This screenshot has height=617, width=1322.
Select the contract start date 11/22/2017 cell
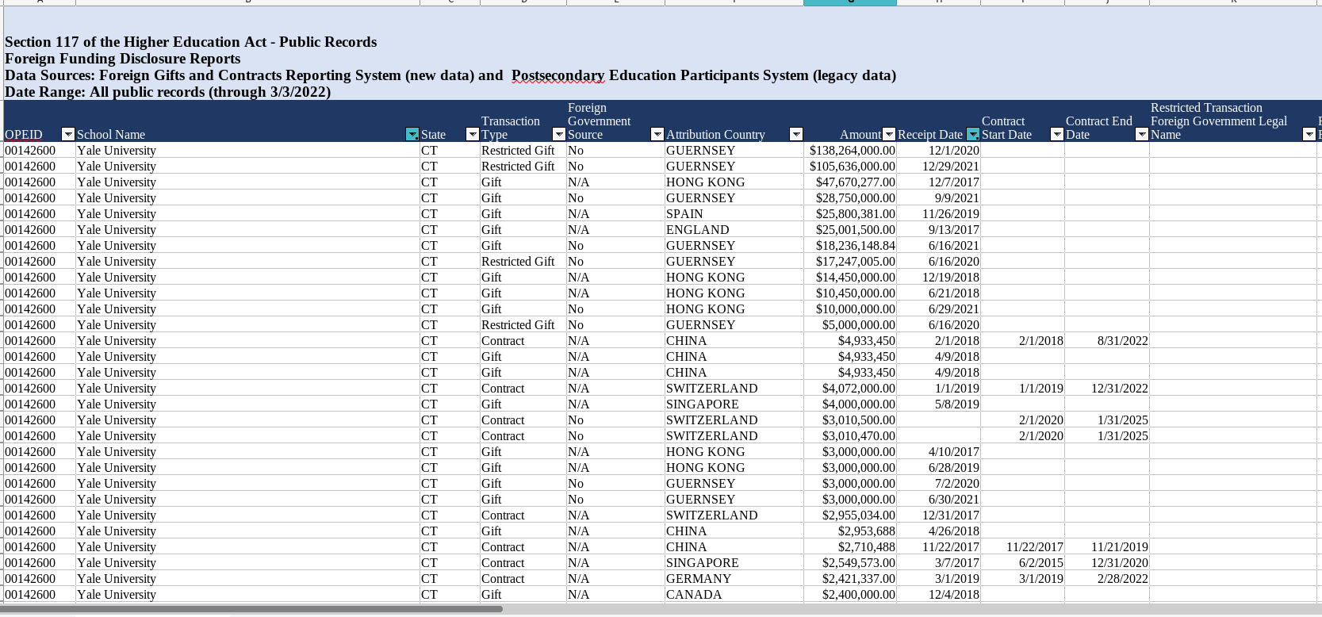[x=1023, y=547]
